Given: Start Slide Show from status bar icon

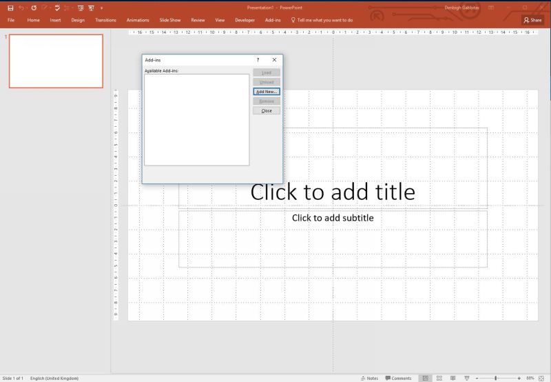Looking at the screenshot, I should point(467,378).
